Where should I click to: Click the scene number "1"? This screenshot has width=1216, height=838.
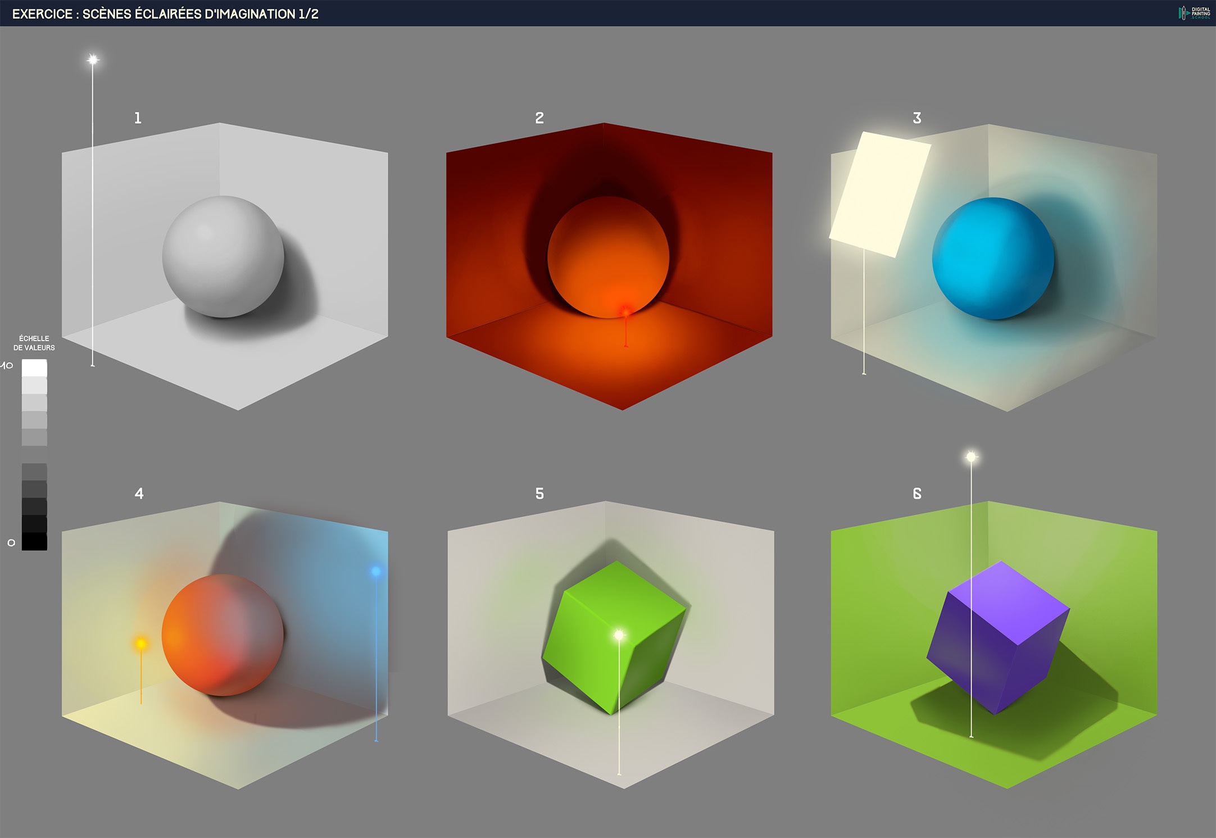[138, 118]
